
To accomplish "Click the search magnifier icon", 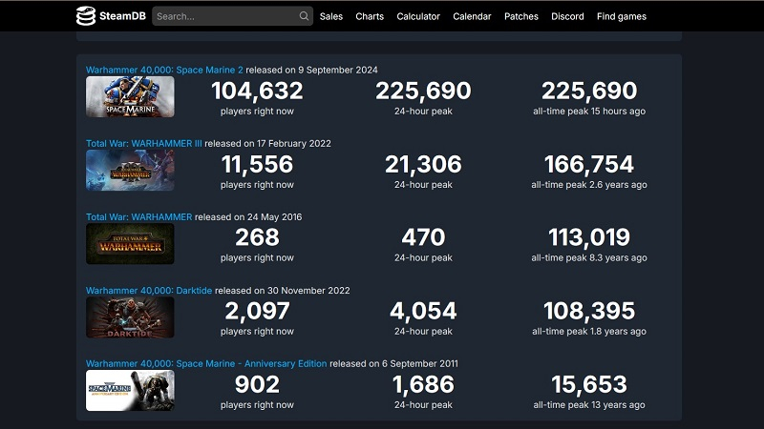I will tap(304, 16).
